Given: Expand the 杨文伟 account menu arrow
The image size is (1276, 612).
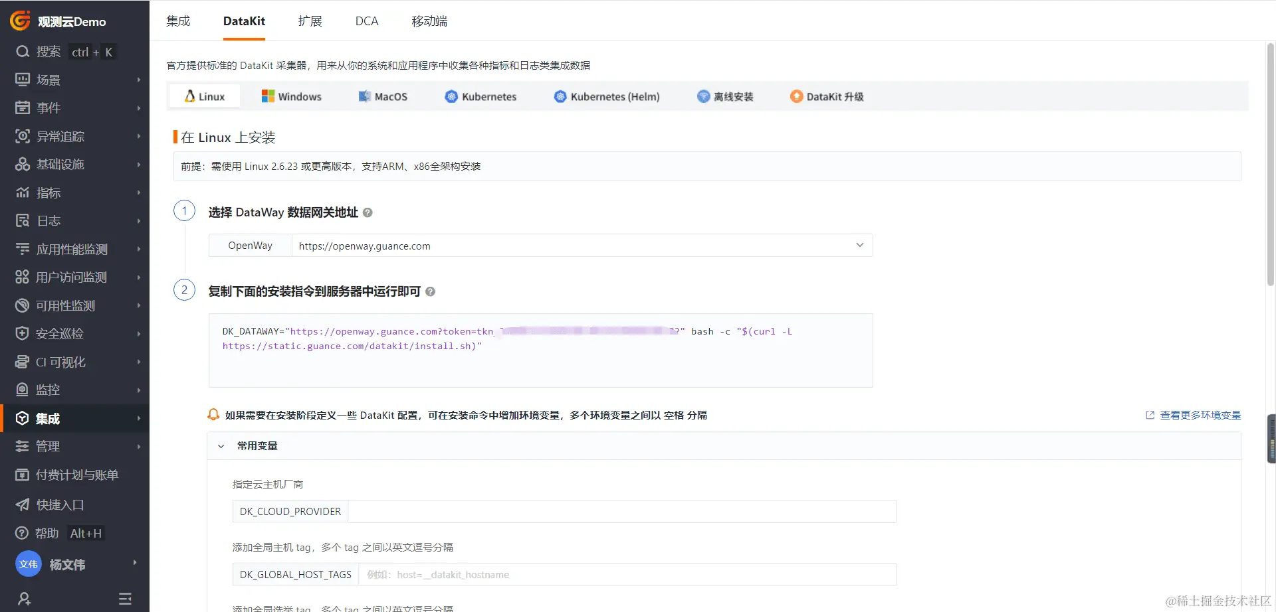Looking at the screenshot, I should pos(135,563).
